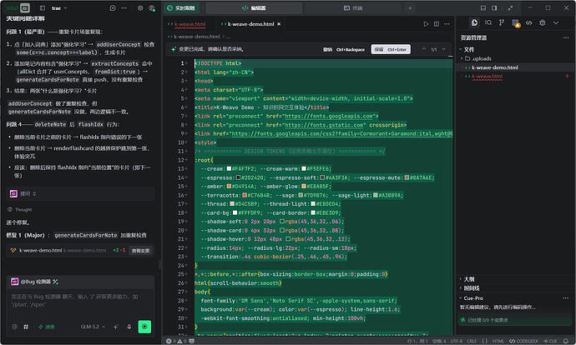Click the --amber color swatch in code
The height and width of the screenshot is (345, 576).
(229, 186)
